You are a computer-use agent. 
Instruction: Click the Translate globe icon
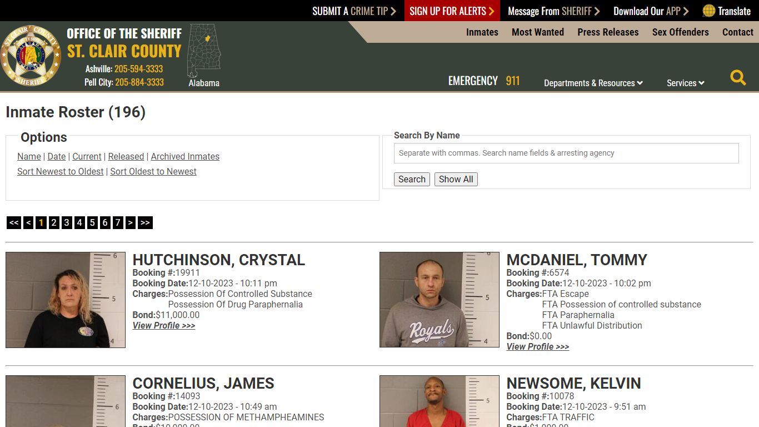pyautogui.click(x=708, y=11)
